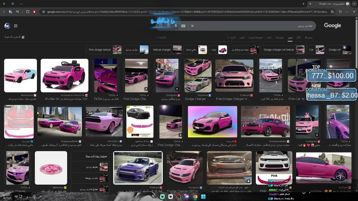Open the PHONEKY pink Challenger image

tap(104, 122)
